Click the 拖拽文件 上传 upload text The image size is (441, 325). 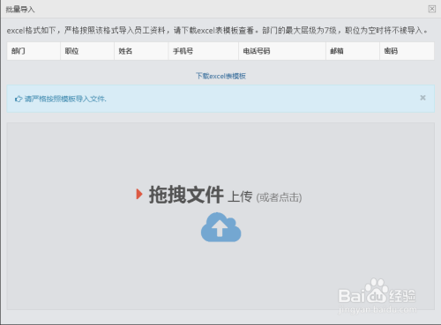coord(200,195)
